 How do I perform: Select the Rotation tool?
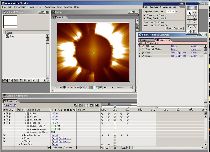click(x=195, y=13)
